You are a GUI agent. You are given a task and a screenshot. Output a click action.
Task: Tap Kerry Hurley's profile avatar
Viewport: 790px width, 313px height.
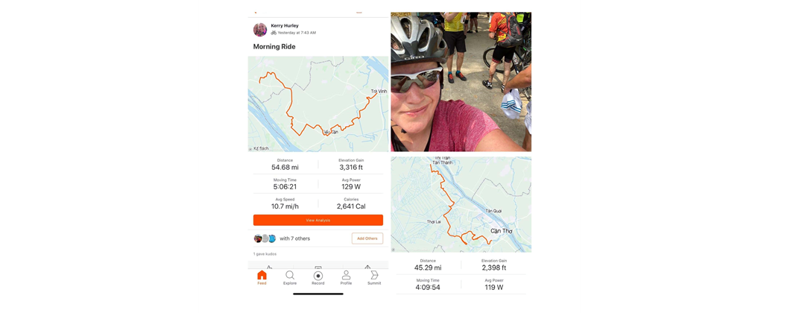pyautogui.click(x=260, y=30)
